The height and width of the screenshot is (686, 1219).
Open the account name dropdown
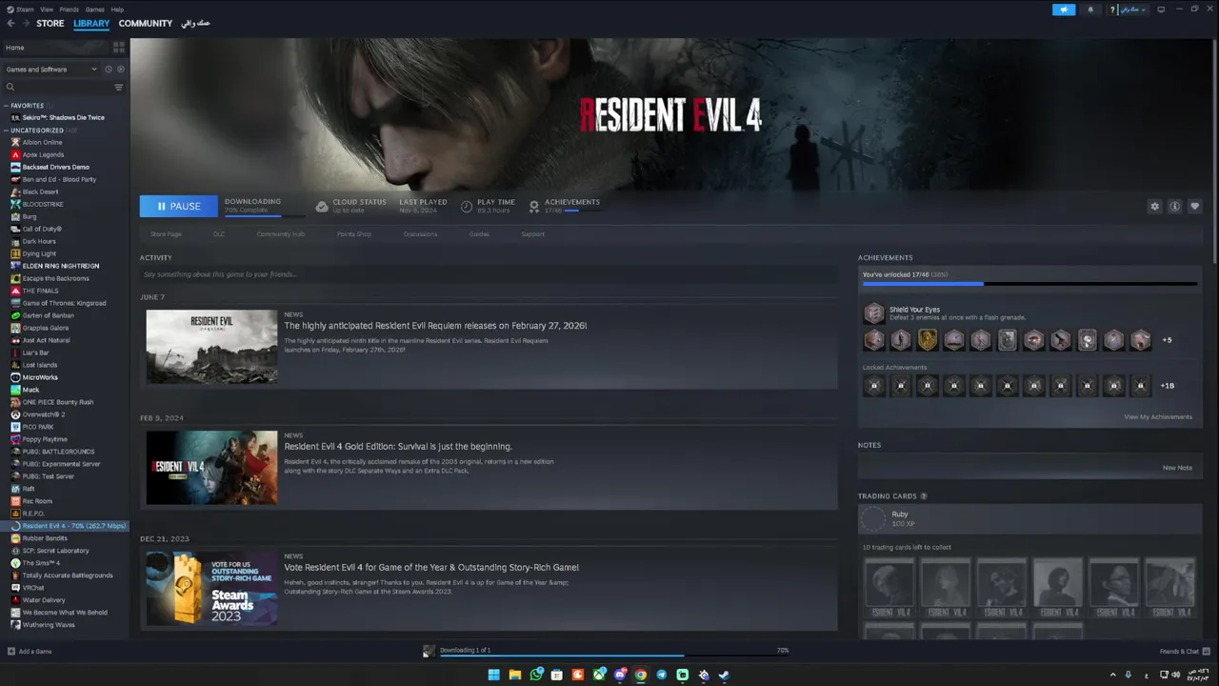pyautogui.click(x=1133, y=10)
